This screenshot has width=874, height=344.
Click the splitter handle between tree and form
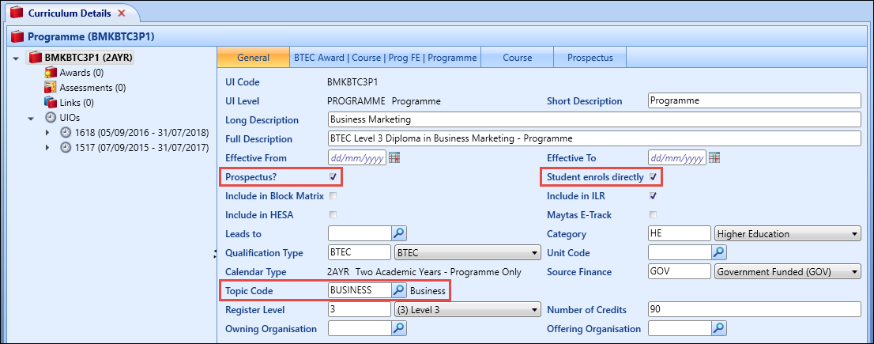pyautogui.click(x=215, y=254)
